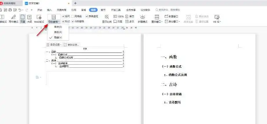The height and width of the screenshot is (124, 267).
Task: Enable writing mode (写作模式)
Action: pos(13,19)
